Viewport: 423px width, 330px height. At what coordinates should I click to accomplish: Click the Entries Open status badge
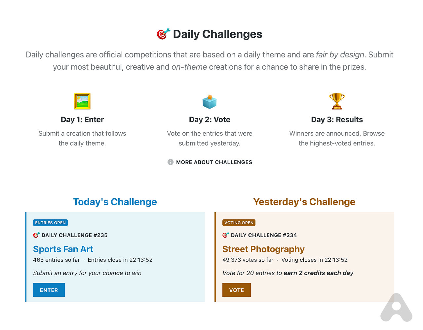(x=51, y=223)
